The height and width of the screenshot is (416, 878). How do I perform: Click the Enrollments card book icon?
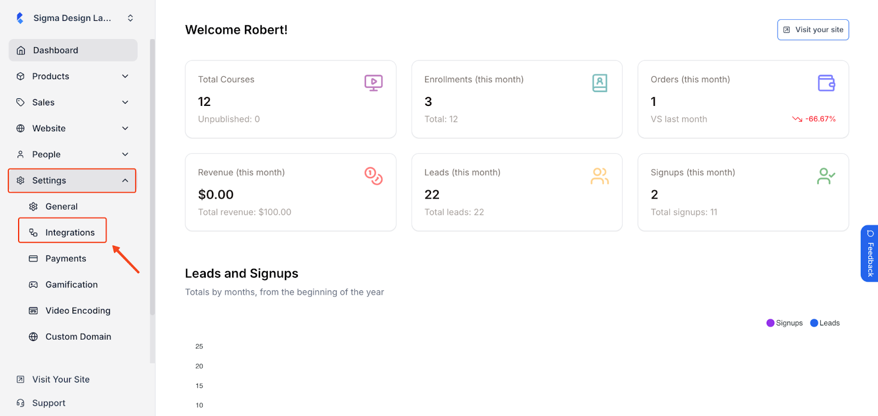(x=600, y=83)
